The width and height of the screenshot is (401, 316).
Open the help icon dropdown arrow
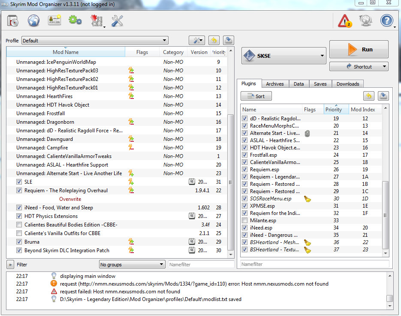coord(395,27)
